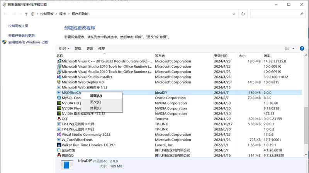Image resolution: width=309 pixels, height=173 pixels.
Task: Click the window title bar control panel icon
Action: (x=4, y=4)
